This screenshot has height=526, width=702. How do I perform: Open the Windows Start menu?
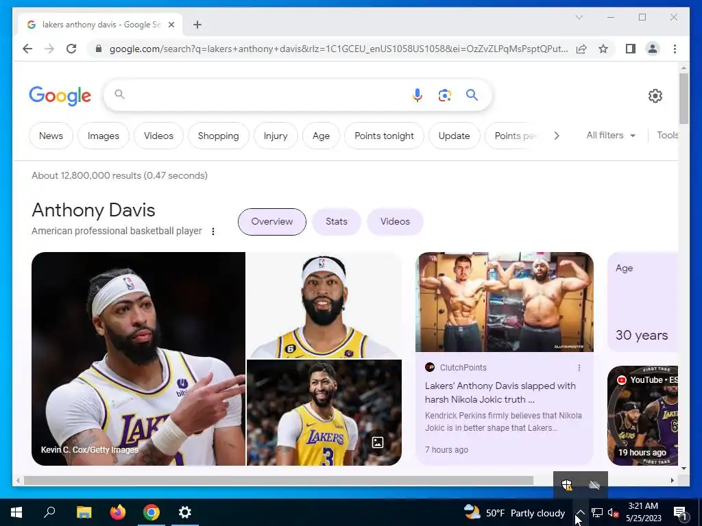click(x=16, y=512)
